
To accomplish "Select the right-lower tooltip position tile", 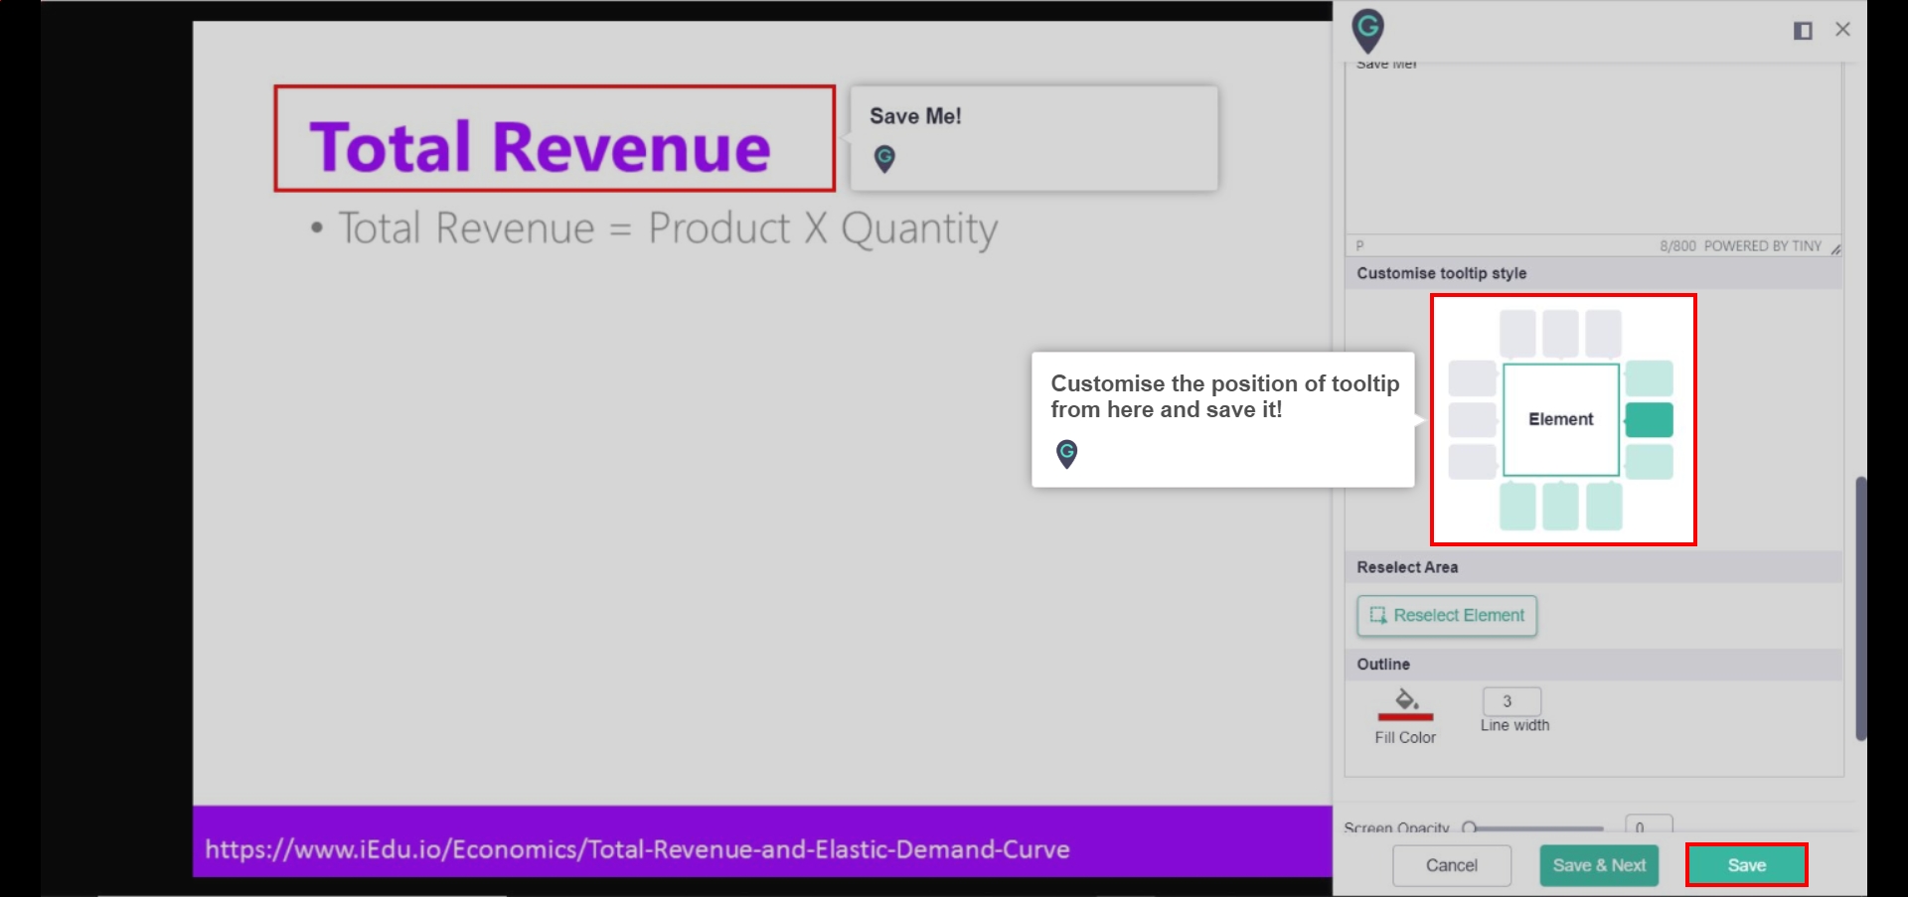I will (x=1649, y=462).
